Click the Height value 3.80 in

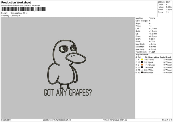coord(169,7)
